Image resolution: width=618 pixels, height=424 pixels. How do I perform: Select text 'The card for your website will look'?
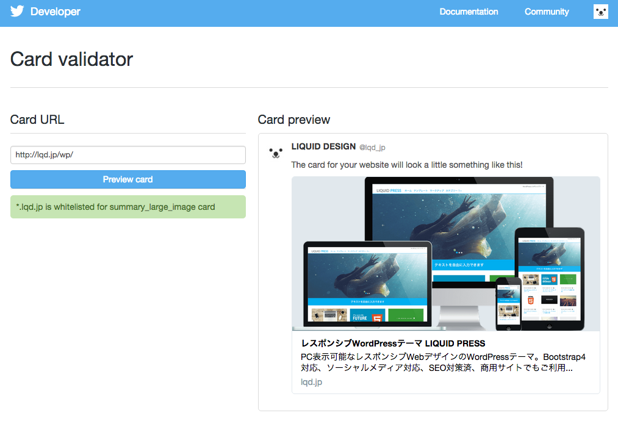coord(358,165)
